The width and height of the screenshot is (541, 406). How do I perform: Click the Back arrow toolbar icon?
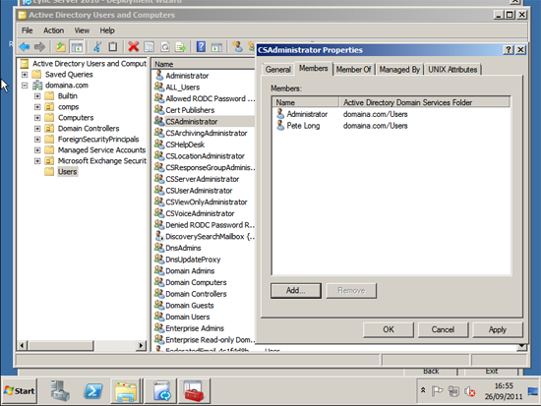coord(25,46)
